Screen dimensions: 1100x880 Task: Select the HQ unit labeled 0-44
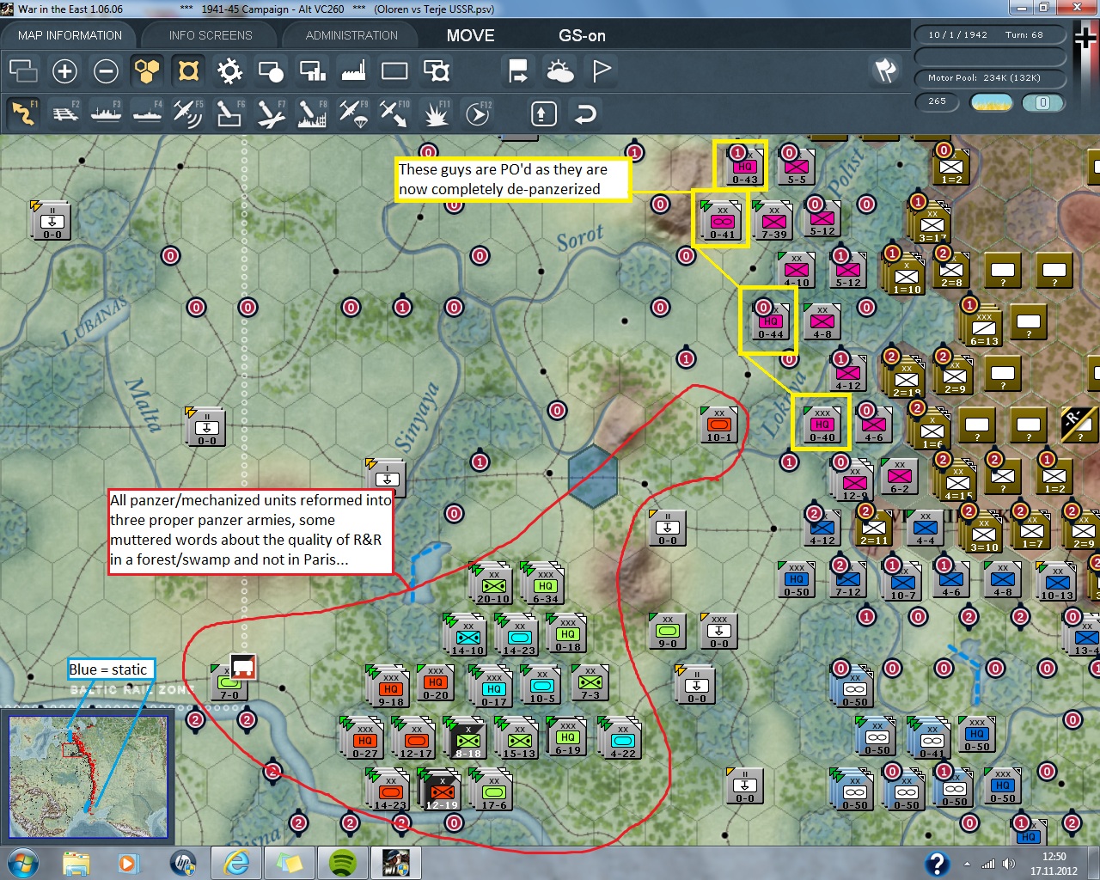(769, 321)
